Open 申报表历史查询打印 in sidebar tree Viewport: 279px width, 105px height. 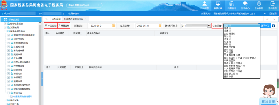(x=23, y=96)
